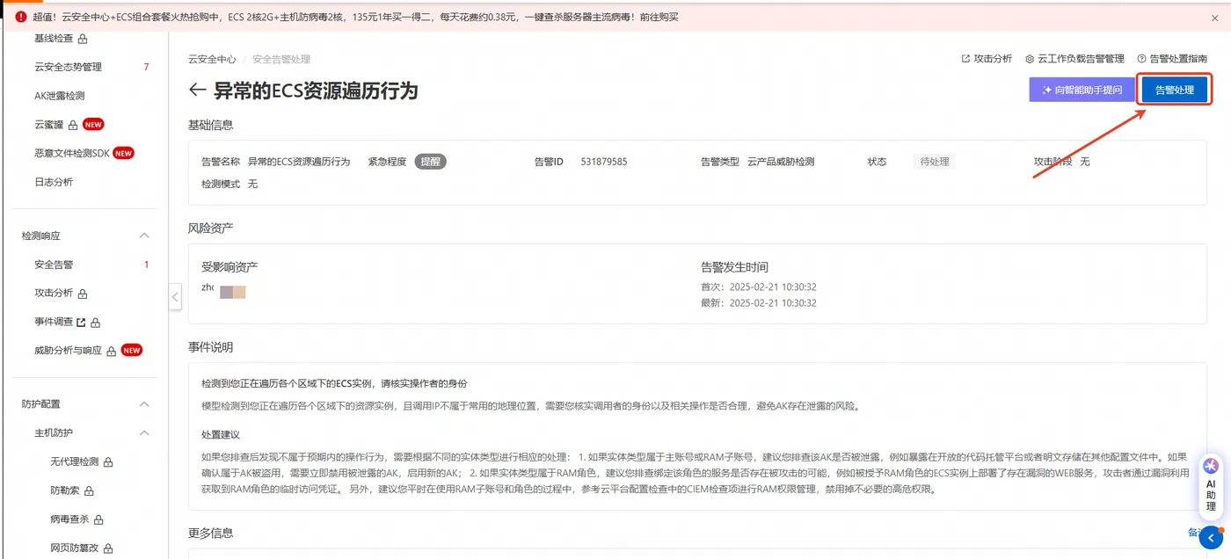Open 攻击分析 in the sidebar menu
The image size is (1231, 559).
coord(54,293)
